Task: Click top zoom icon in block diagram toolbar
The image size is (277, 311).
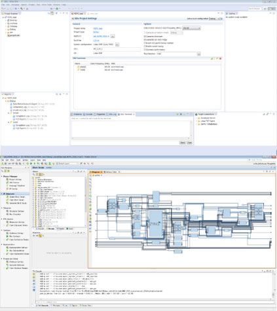Action: coord(90,179)
